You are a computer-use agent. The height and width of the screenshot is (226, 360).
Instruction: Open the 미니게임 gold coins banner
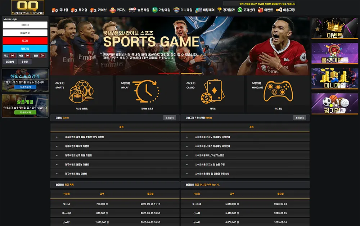click(x=335, y=78)
